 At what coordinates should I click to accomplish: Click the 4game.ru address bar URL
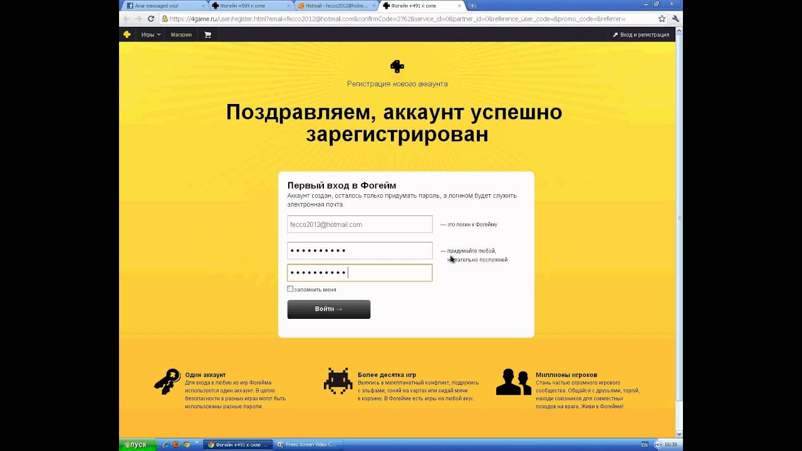coord(397,19)
